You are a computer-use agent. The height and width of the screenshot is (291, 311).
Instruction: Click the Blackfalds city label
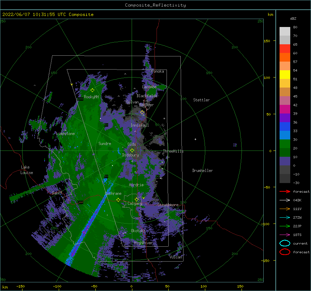(x=147, y=96)
